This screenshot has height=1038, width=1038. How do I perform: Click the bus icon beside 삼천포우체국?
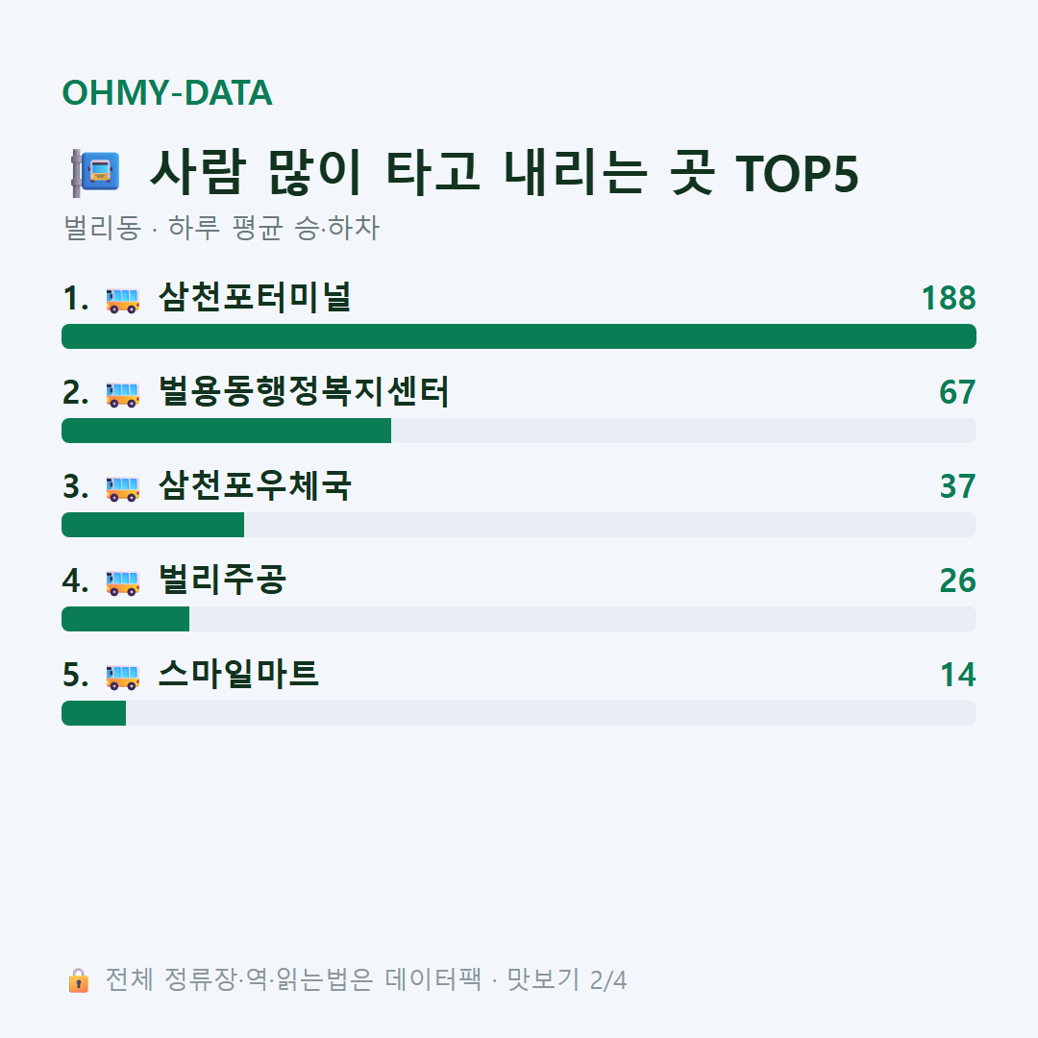(122, 488)
